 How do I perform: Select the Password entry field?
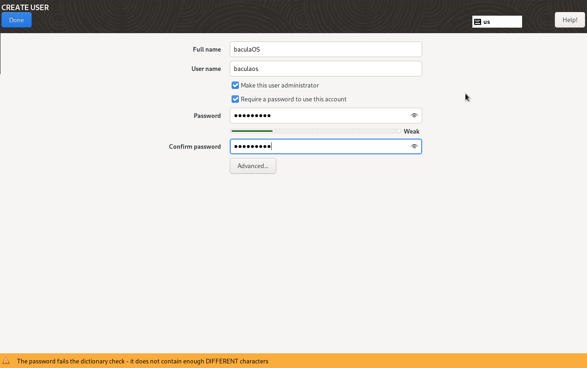click(318, 116)
